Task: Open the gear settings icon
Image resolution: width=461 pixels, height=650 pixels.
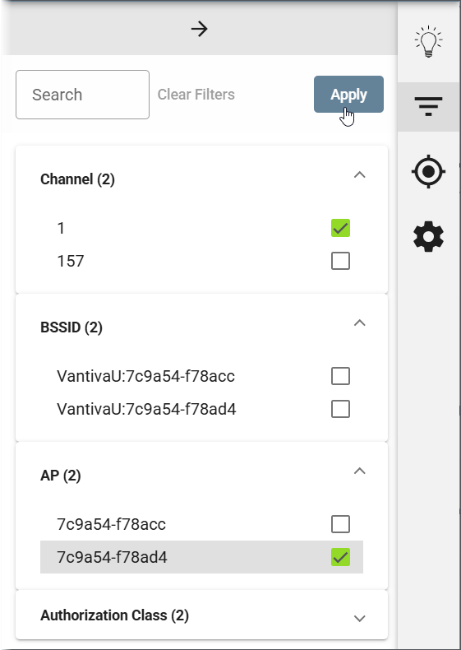Action: pyautogui.click(x=429, y=237)
